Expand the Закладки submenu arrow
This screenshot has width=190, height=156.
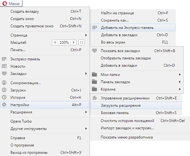(x=86, y=74)
